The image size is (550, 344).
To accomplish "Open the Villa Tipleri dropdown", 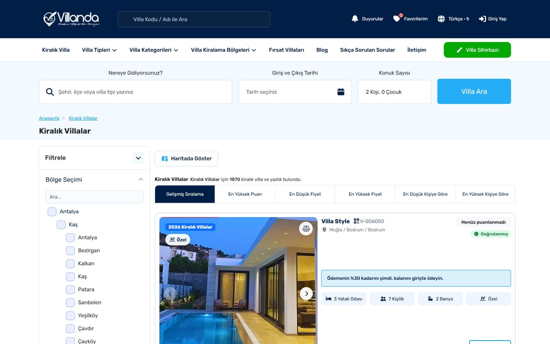I will point(99,50).
